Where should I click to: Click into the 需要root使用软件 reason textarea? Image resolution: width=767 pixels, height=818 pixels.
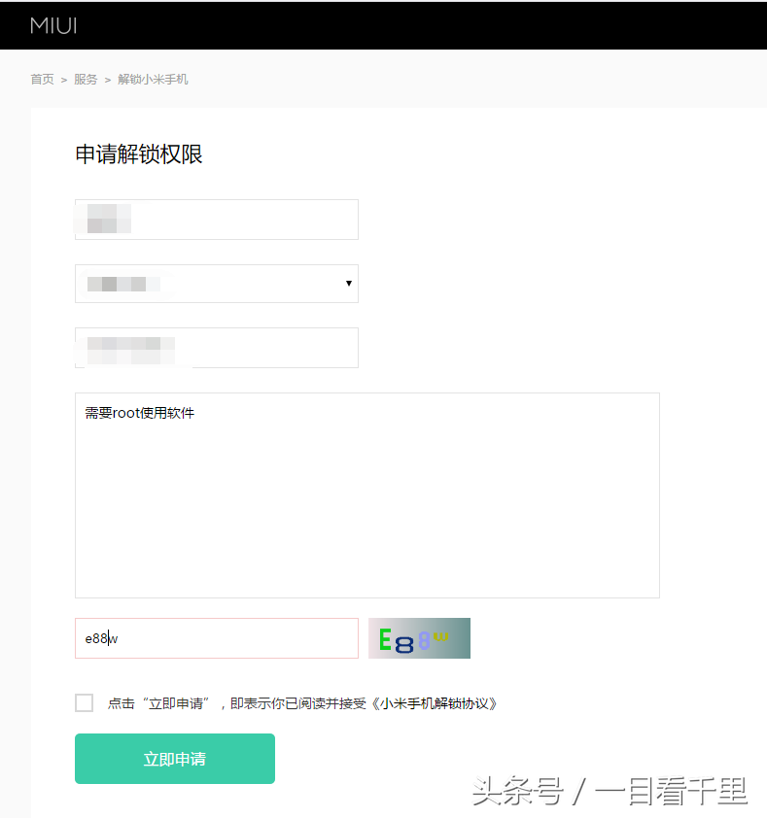tap(367, 495)
